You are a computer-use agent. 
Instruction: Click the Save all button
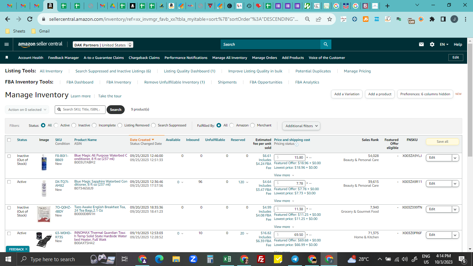442,141
